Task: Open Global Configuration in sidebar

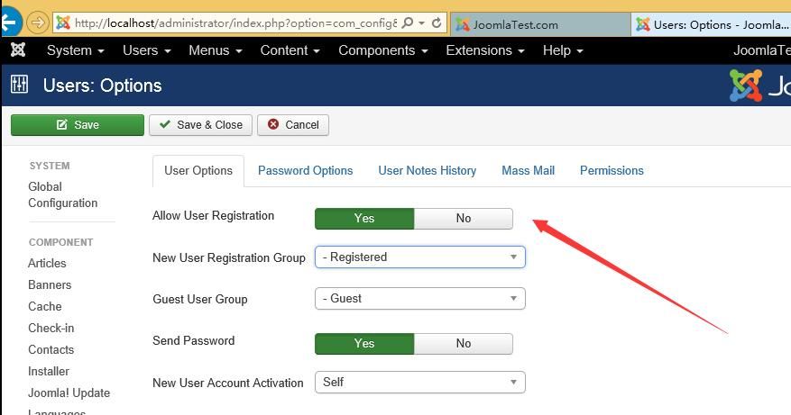Action: [x=62, y=195]
